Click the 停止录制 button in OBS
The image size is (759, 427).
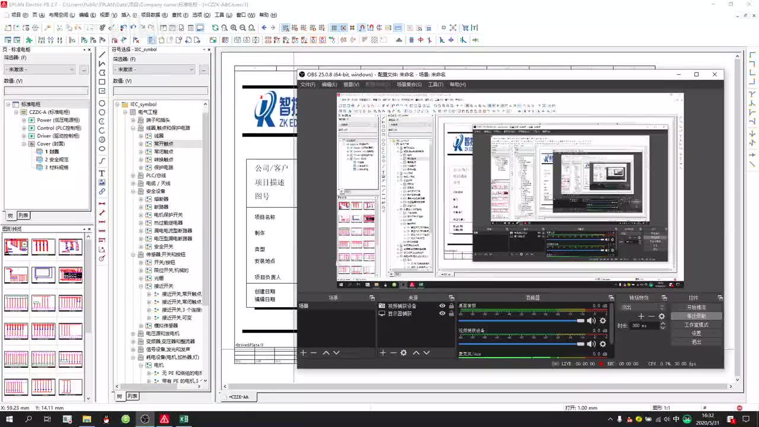(696, 316)
